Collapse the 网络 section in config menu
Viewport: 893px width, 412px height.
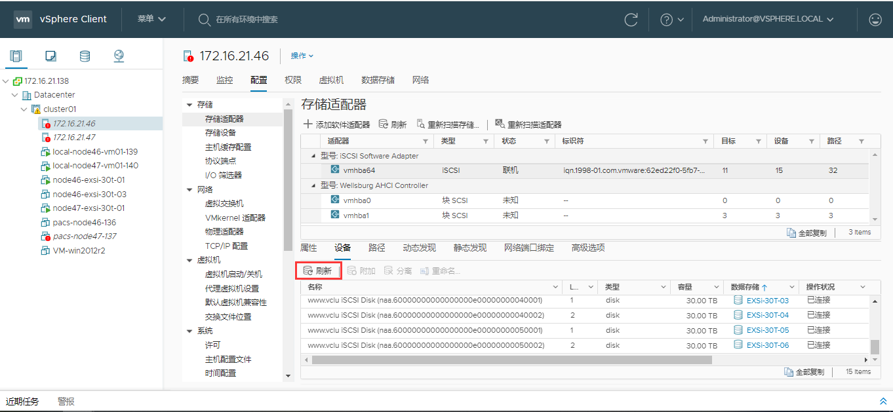(189, 189)
